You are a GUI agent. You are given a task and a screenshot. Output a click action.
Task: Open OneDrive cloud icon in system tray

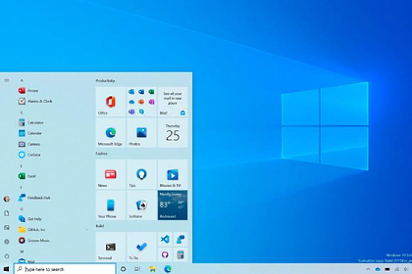click(378, 269)
